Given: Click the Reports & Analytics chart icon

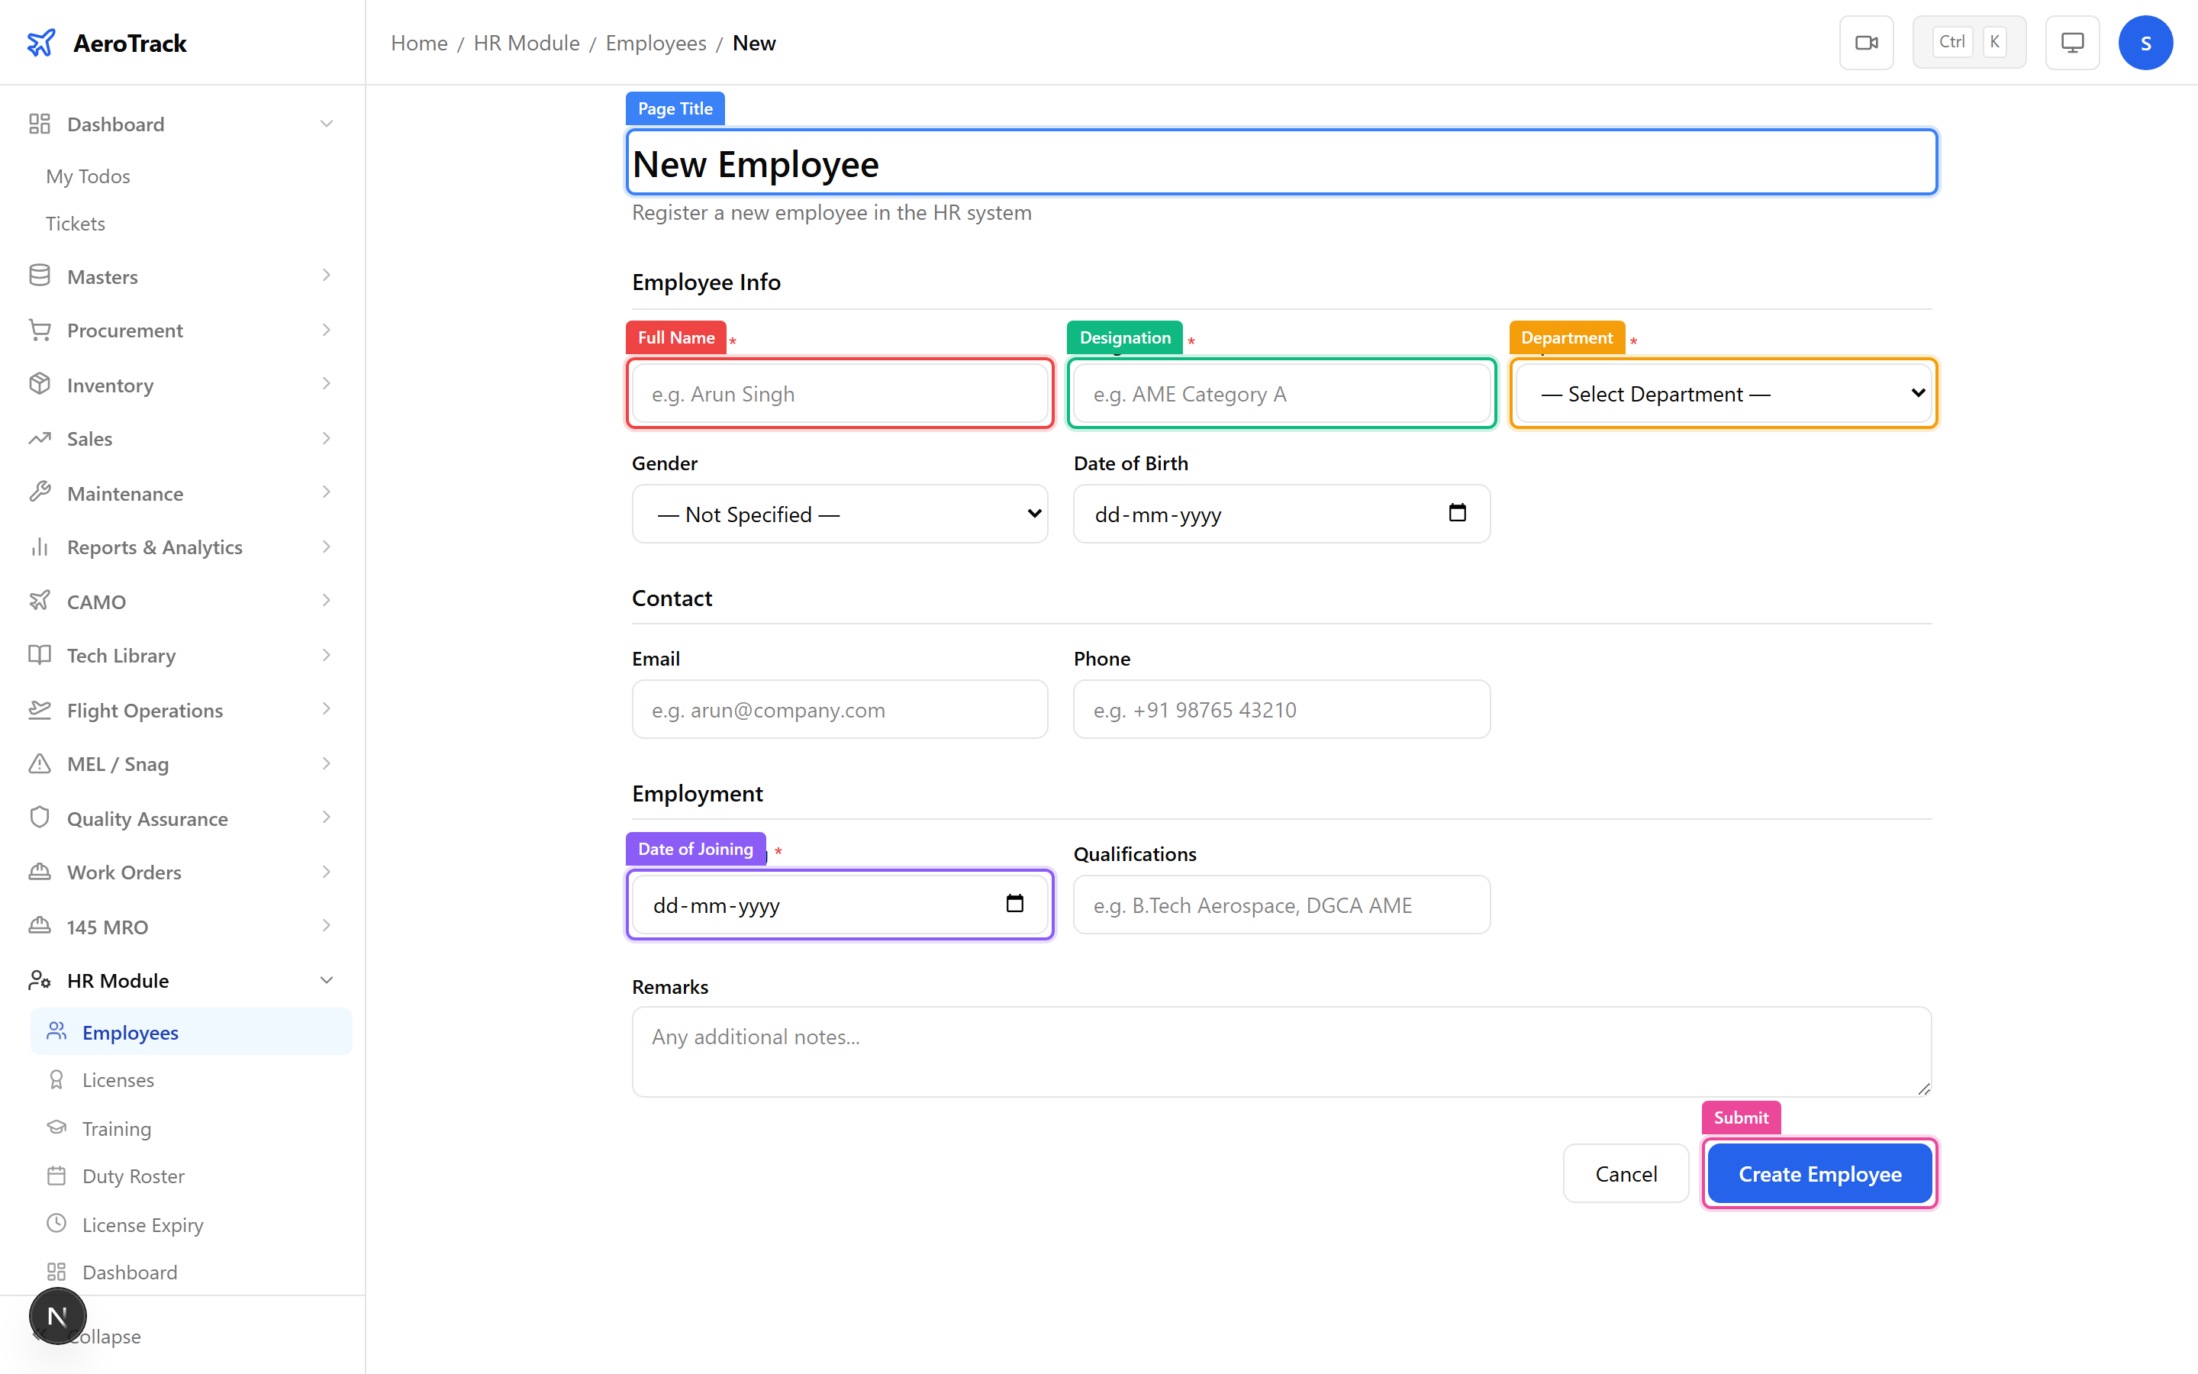Looking at the screenshot, I should (39, 546).
